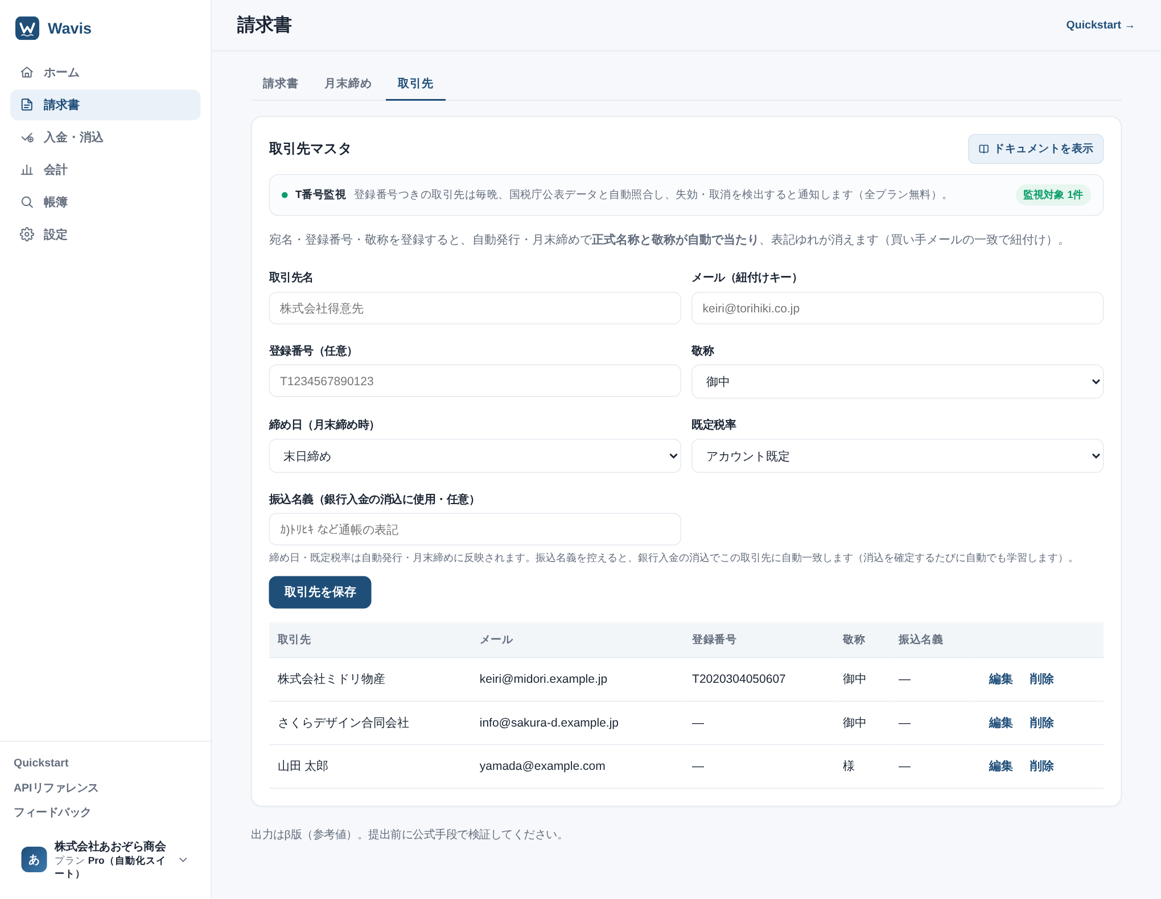Open Quickstart link in sidebar footer
This screenshot has height=899, width=1161.
tap(41, 762)
